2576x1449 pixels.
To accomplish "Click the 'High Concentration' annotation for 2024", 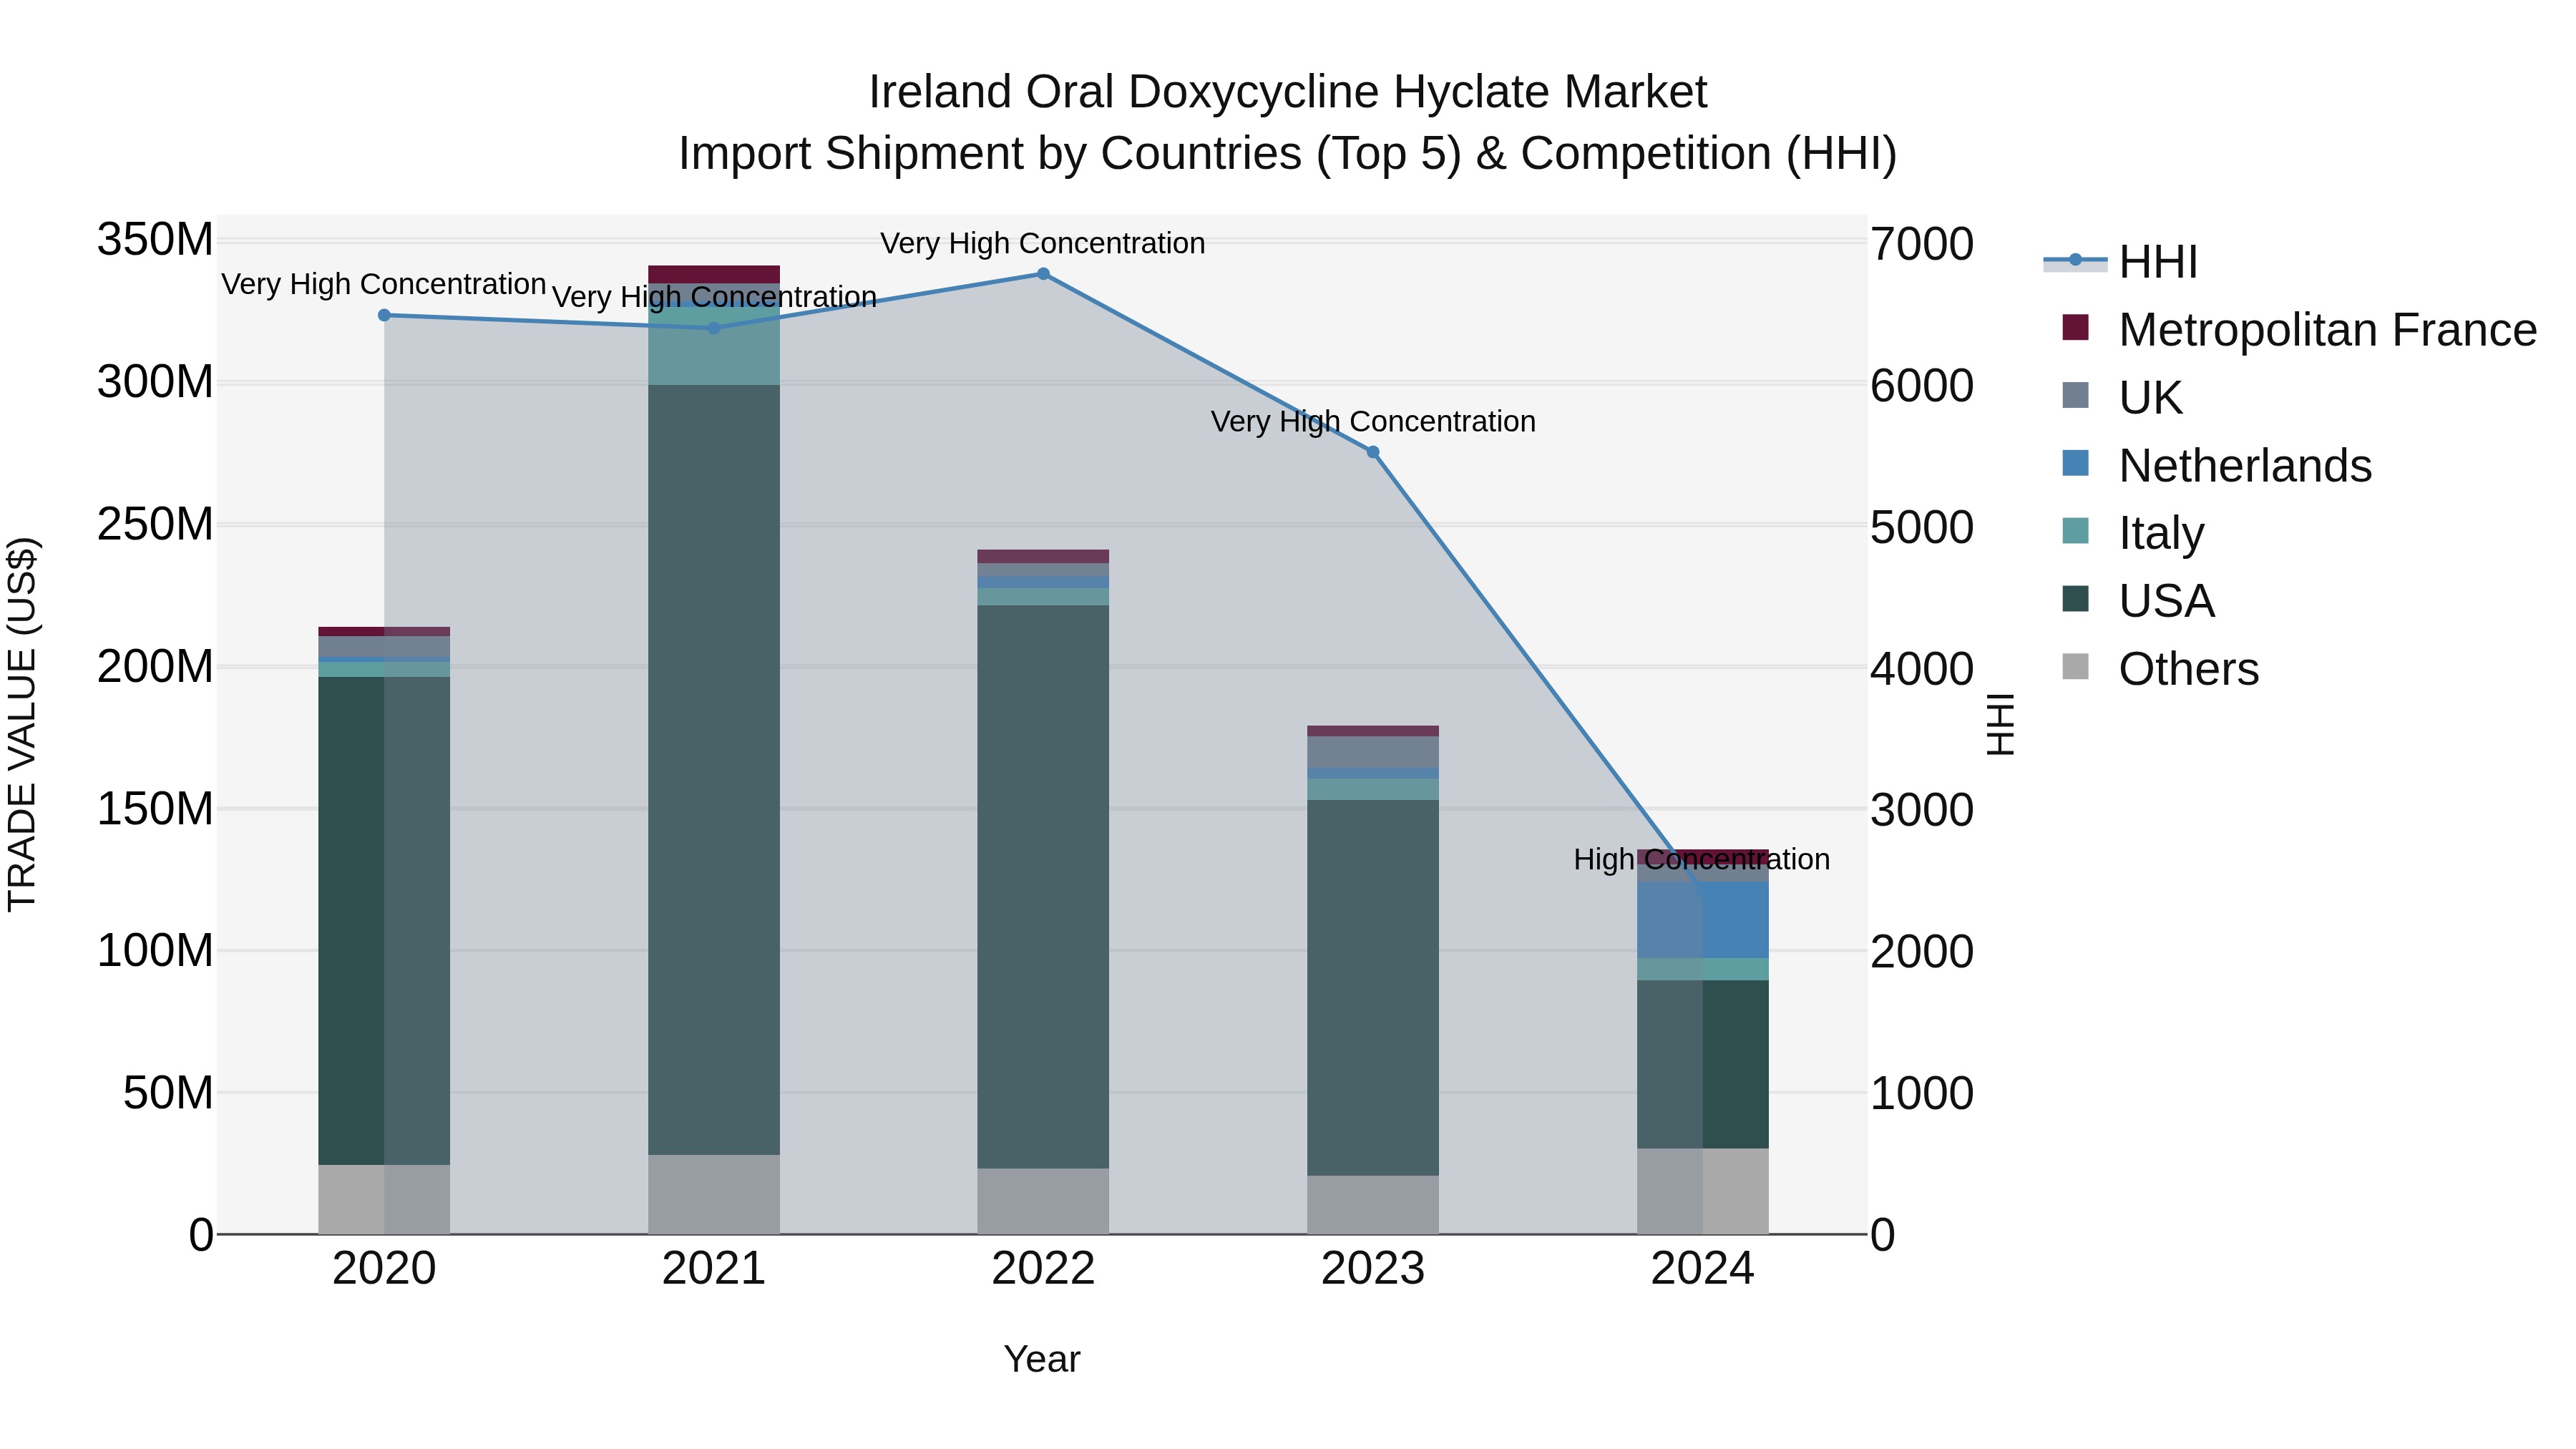I will pyautogui.click(x=1702, y=859).
